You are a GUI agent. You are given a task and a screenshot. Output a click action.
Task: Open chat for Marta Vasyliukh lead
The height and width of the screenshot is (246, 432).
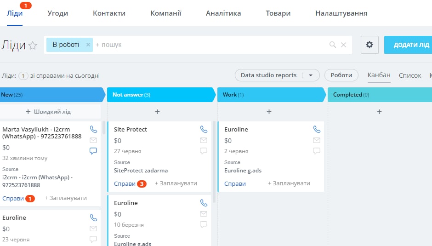[93, 151]
